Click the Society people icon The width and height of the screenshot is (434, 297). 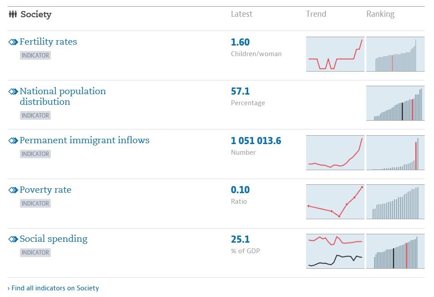(13, 14)
